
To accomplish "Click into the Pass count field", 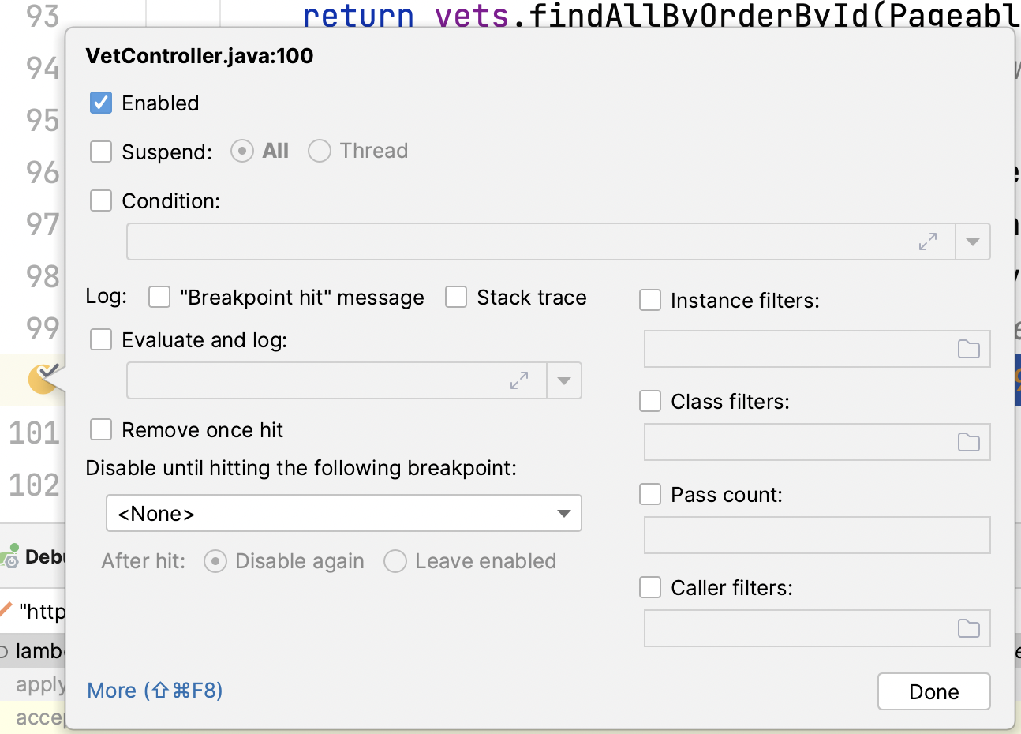I will (x=817, y=535).
